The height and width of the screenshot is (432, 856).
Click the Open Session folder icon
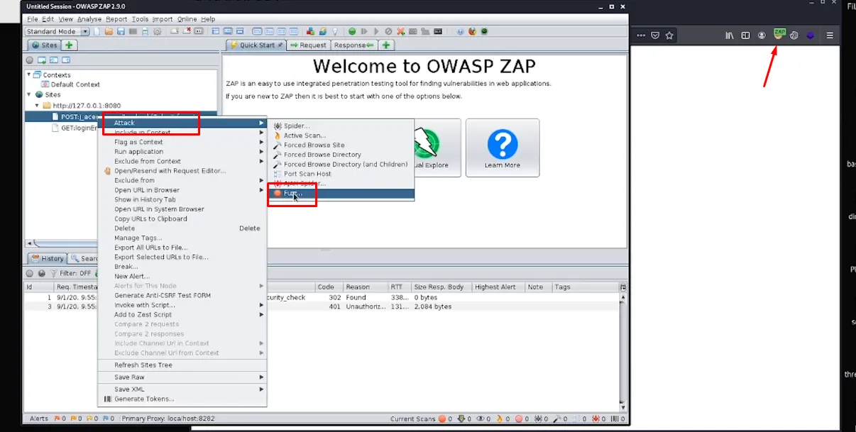pyautogui.click(x=109, y=31)
